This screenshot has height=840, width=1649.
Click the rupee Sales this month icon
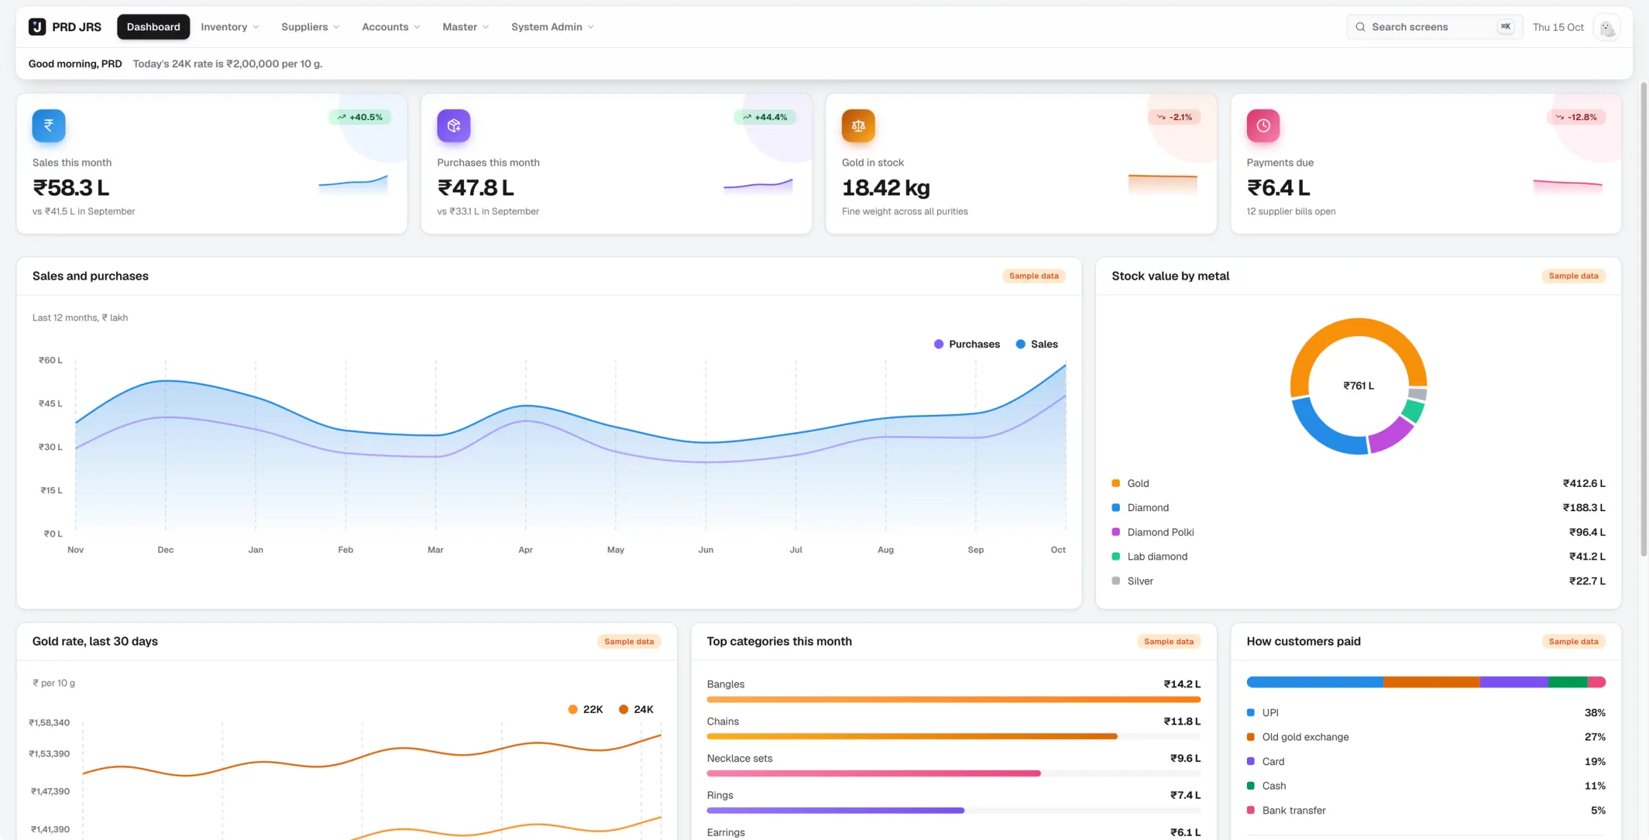(49, 126)
